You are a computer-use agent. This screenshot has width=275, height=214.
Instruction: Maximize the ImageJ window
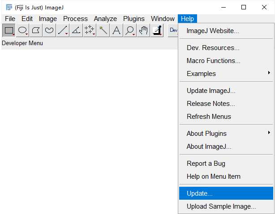244,7
